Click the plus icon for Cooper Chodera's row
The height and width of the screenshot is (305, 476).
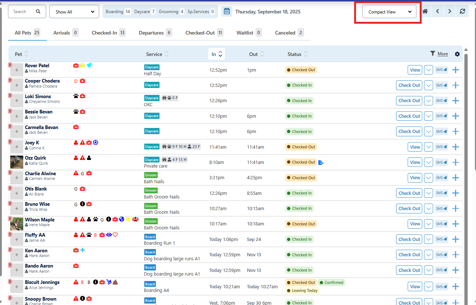(x=456, y=85)
